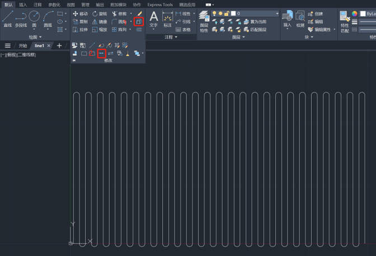Open the Layer Properties (图层特性) manager
The image size is (376, 256).
[204, 22]
